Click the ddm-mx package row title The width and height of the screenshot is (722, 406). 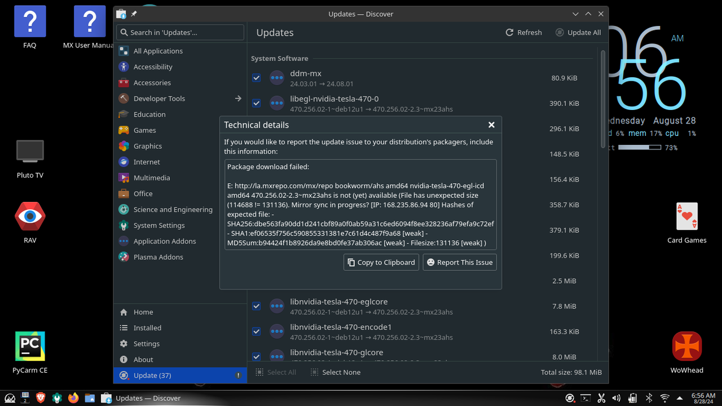point(306,73)
